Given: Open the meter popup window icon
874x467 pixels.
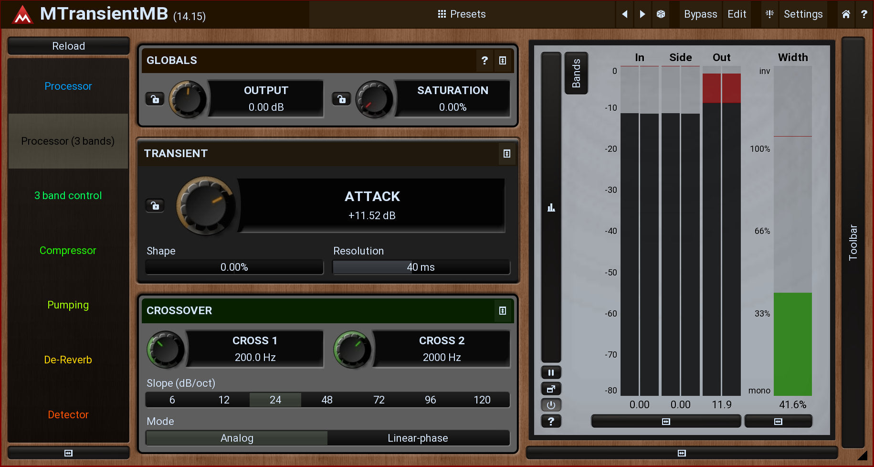Looking at the screenshot, I should tap(551, 389).
